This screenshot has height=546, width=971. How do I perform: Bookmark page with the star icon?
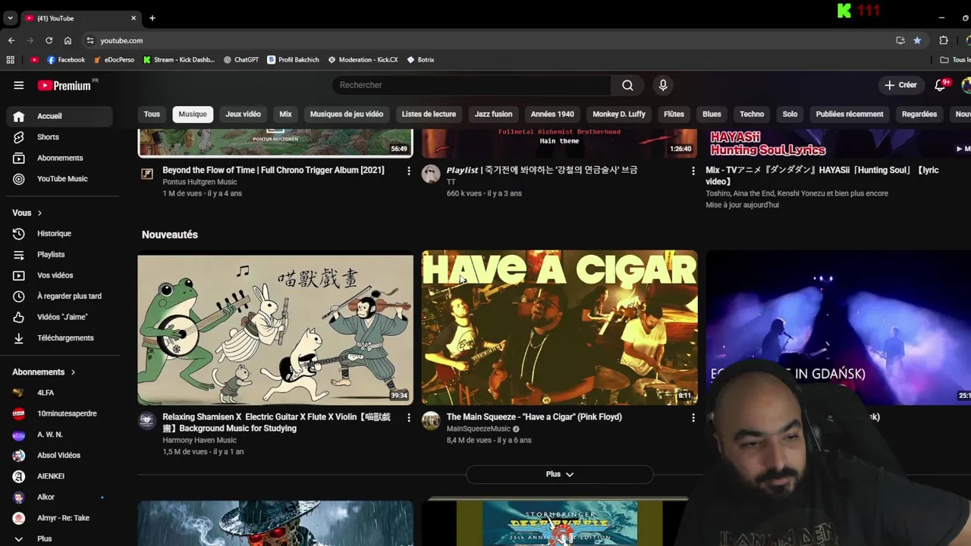[917, 40]
